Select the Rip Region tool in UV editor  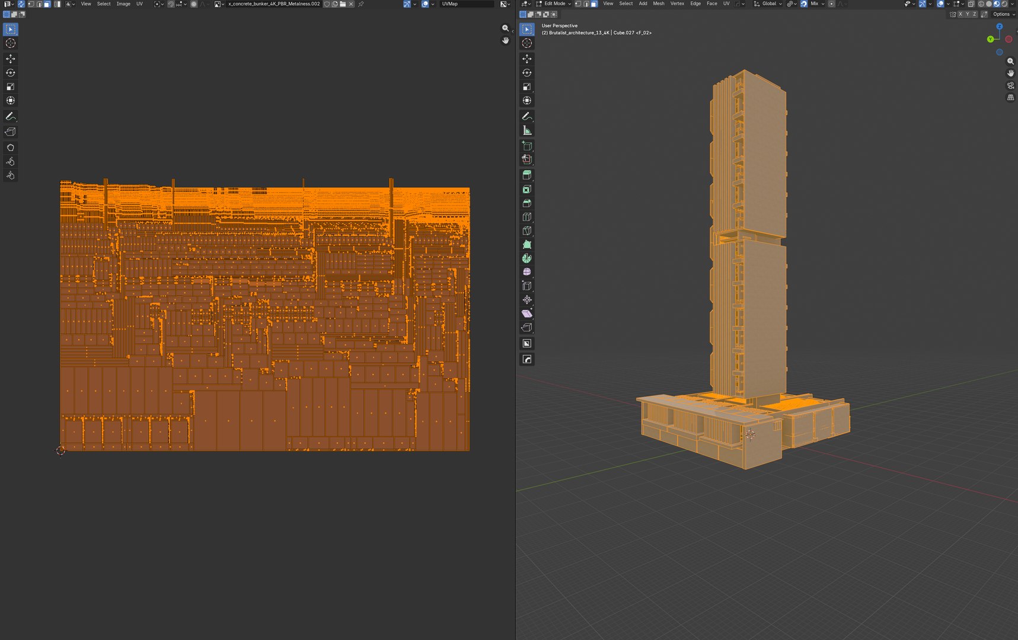click(11, 132)
